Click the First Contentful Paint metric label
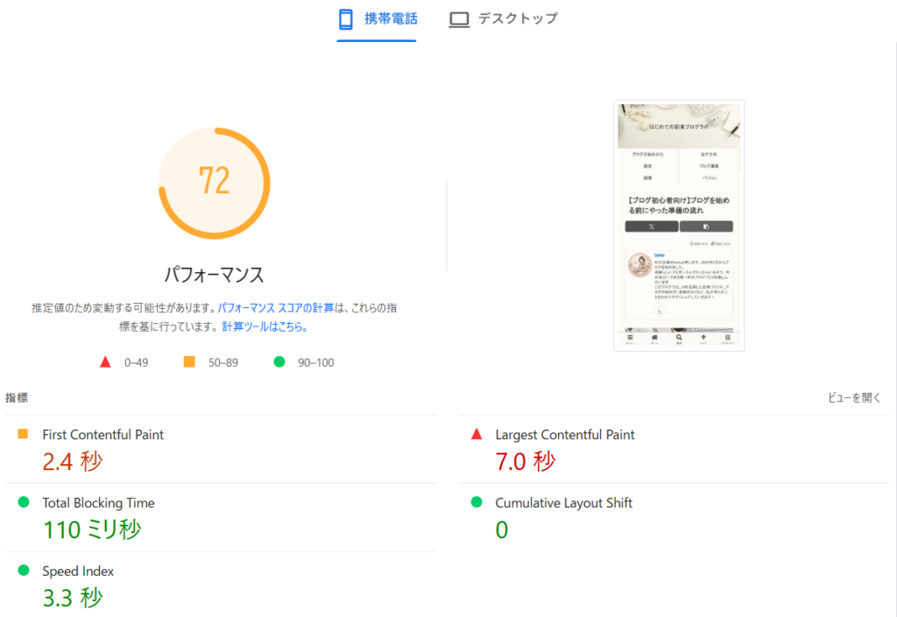 coord(102,435)
